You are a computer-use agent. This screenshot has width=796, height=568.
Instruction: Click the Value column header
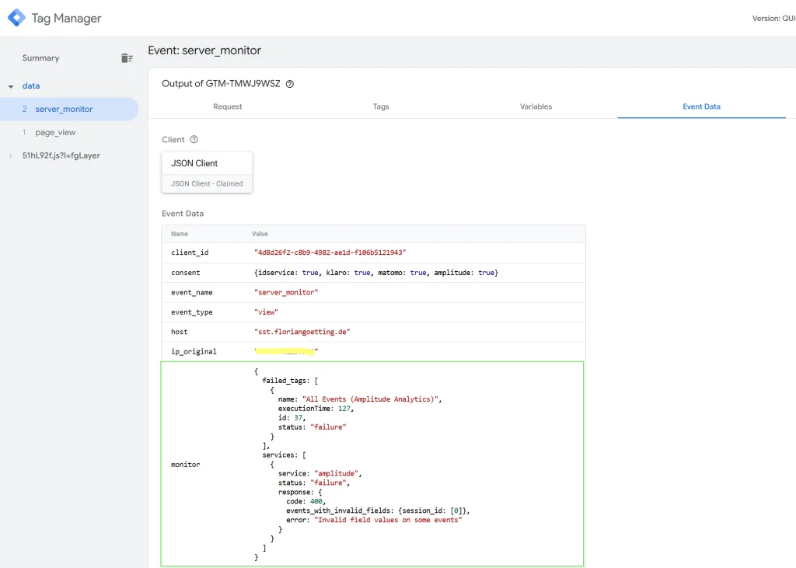(260, 234)
